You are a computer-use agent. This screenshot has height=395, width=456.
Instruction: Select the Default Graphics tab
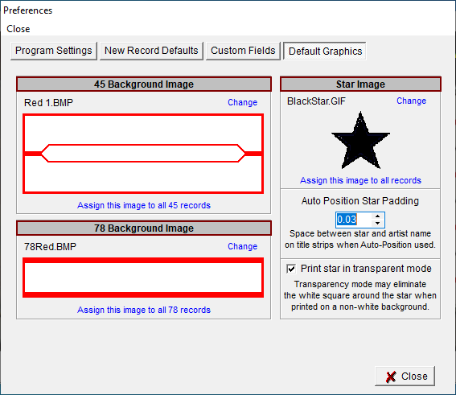tap(325, 51)
